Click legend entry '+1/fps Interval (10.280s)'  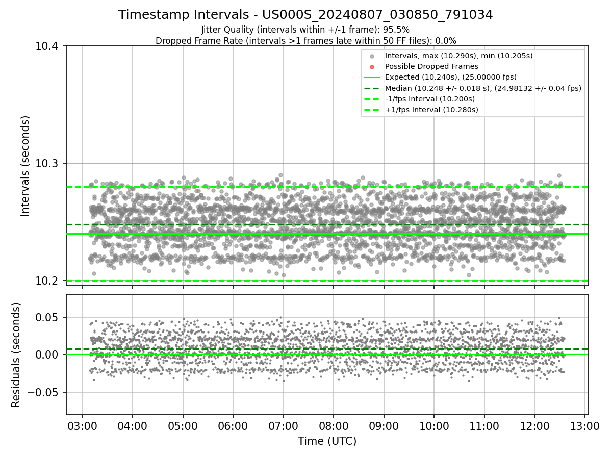[x=431, y=110]
